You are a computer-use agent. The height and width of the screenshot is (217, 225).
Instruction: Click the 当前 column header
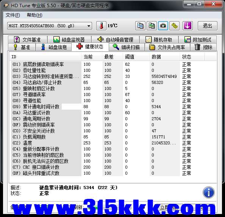(x=92, y=57)
